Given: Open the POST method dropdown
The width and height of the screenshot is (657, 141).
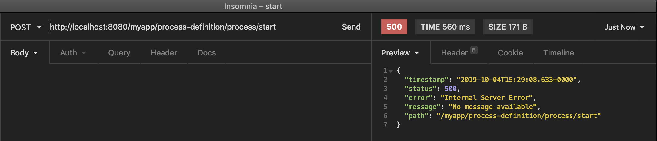Looking at the screenshot, I should [26, 27].
